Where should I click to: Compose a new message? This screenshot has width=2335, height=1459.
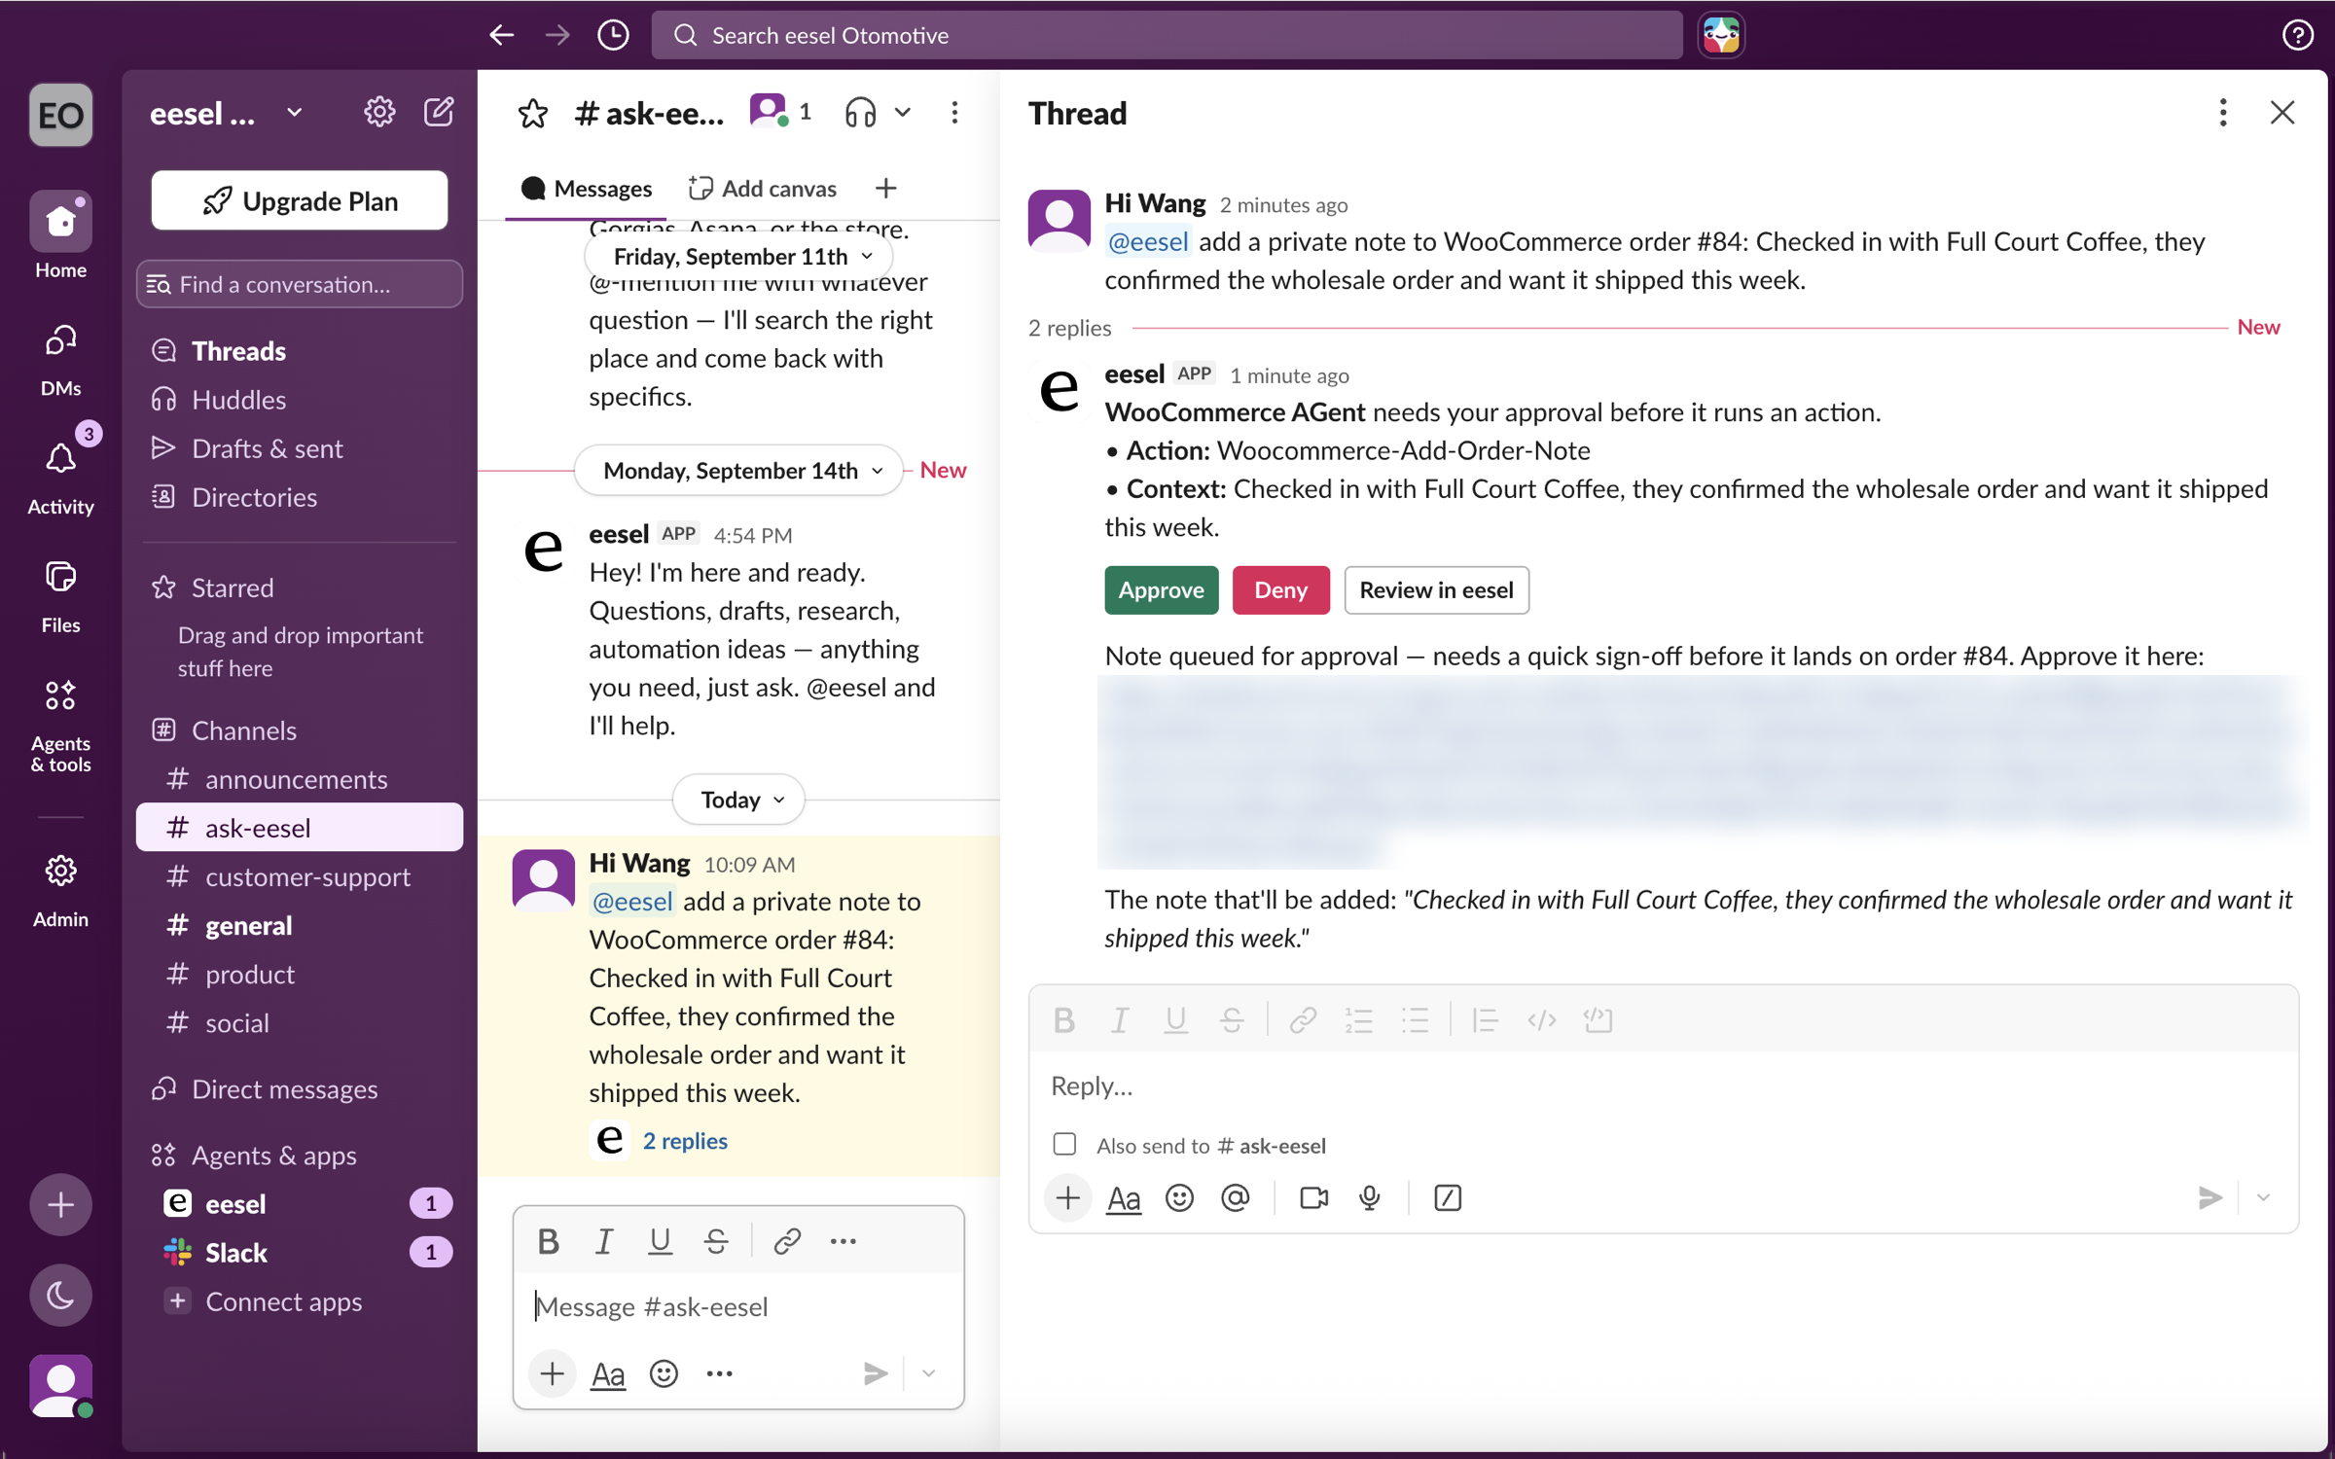pyautogui.click(x=439, y=113)
